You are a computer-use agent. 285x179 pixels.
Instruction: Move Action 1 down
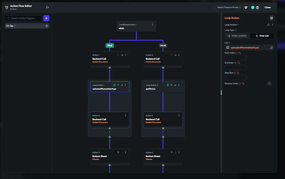coord(122,55)
